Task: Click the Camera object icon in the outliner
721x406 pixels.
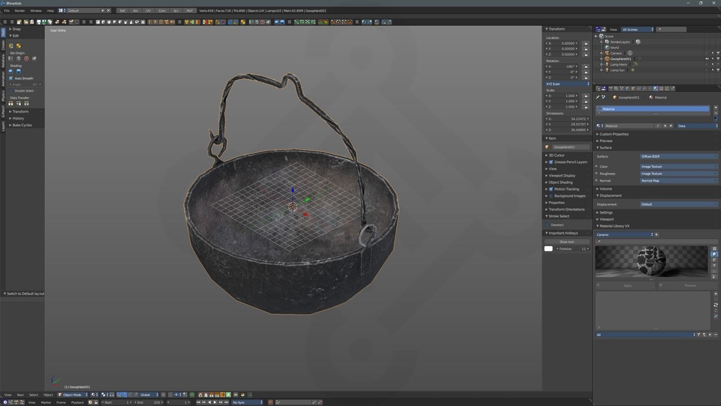Action: [607, 53]
